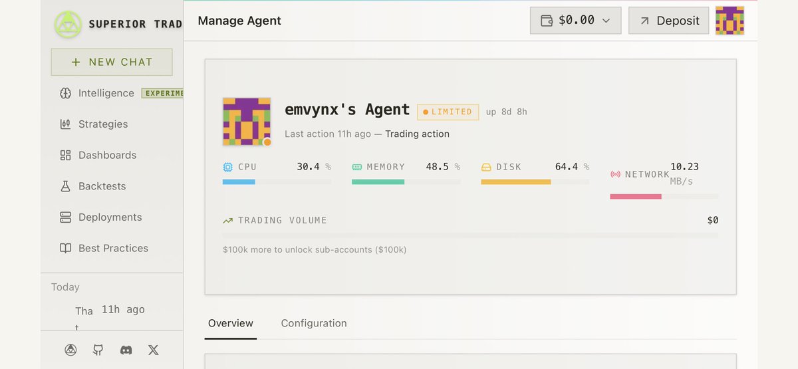Image resolution: width=798 pixels, height=369 pixels.
Task: Click the DISK icon
Action: [486, 167]
